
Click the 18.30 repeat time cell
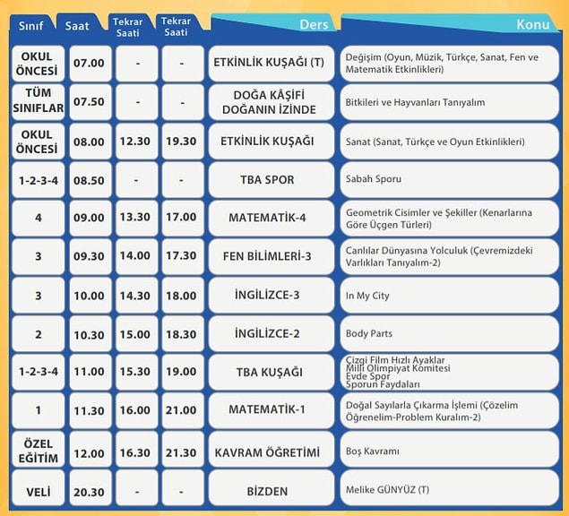(183, 334)
